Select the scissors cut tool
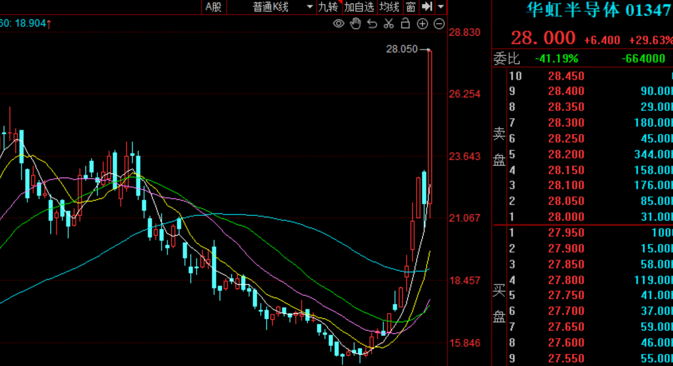The width and height of the screenshot is (673, 366). point(389,23)
